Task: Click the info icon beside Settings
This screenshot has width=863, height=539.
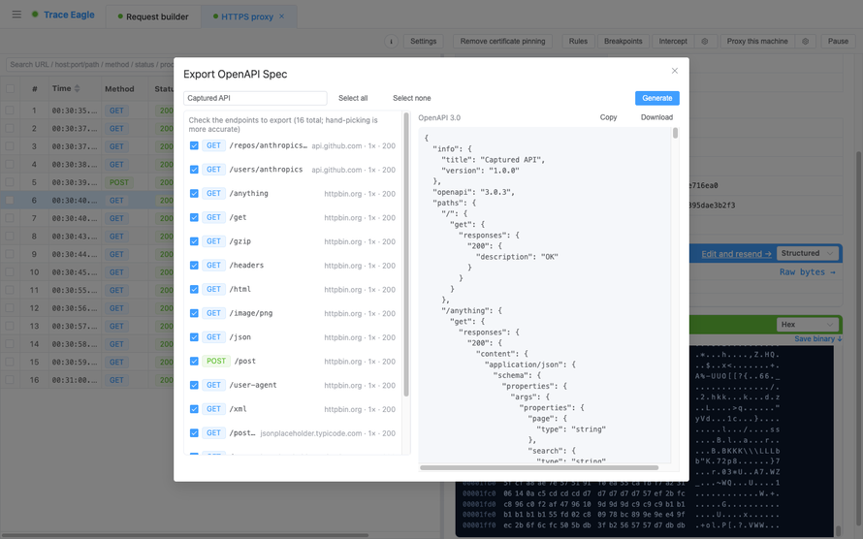Action: pyautogui.click(x=391, y=42)
